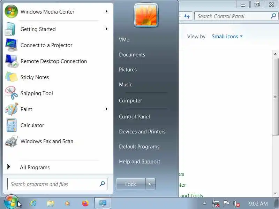Open Pictures from the Start menu

128,69
